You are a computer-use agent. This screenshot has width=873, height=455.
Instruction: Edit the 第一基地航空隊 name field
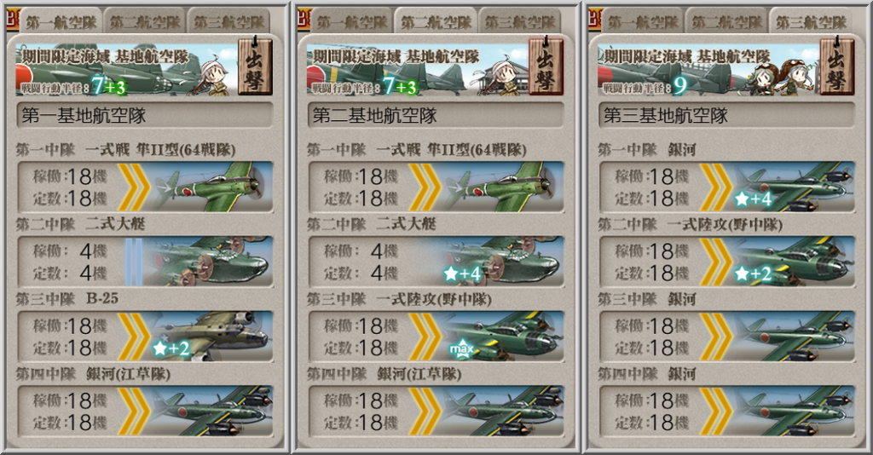pyautogui.click(x=145, y=115)
